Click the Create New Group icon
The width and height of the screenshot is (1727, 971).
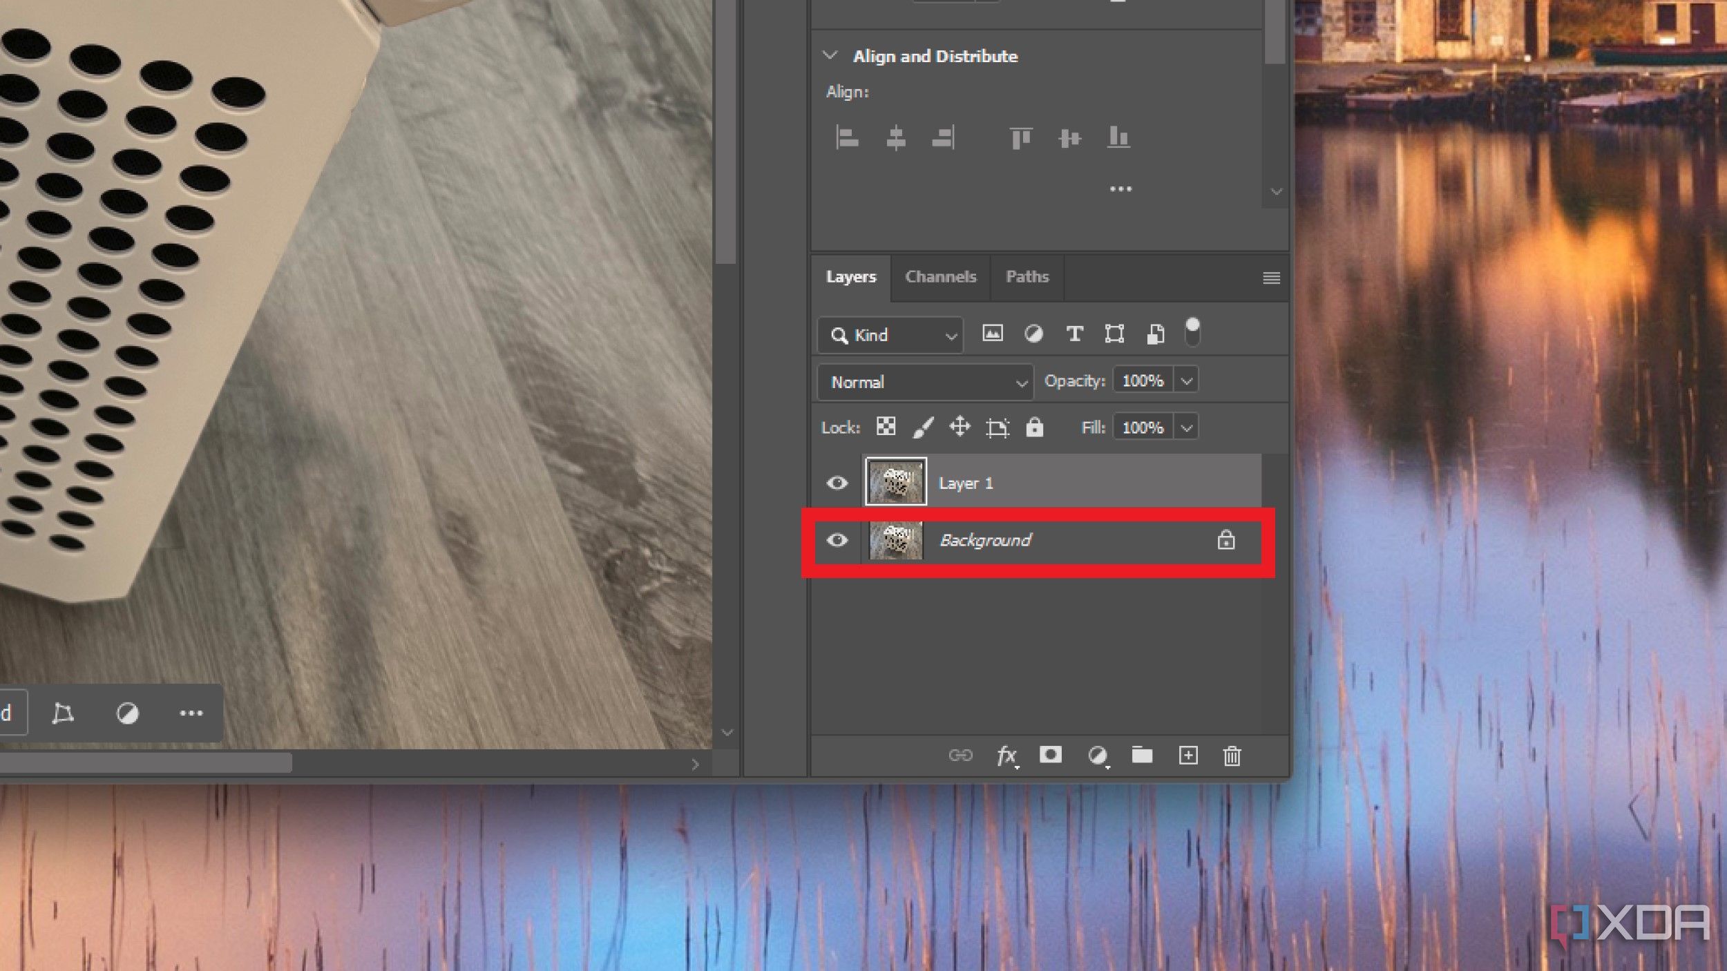coord(1141,756)
